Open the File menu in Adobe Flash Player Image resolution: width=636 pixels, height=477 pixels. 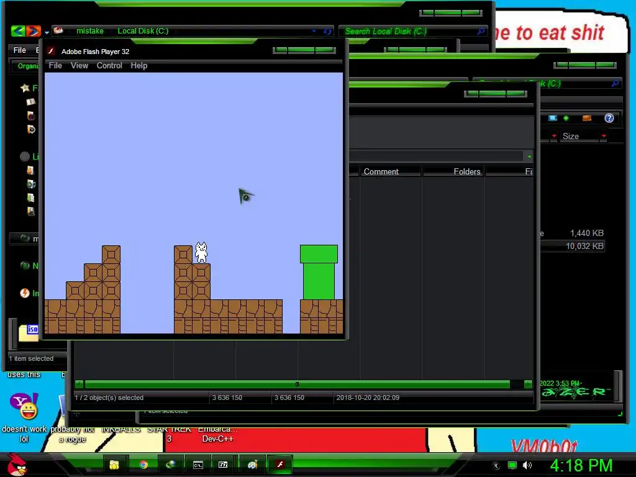[x=55, y=66]
